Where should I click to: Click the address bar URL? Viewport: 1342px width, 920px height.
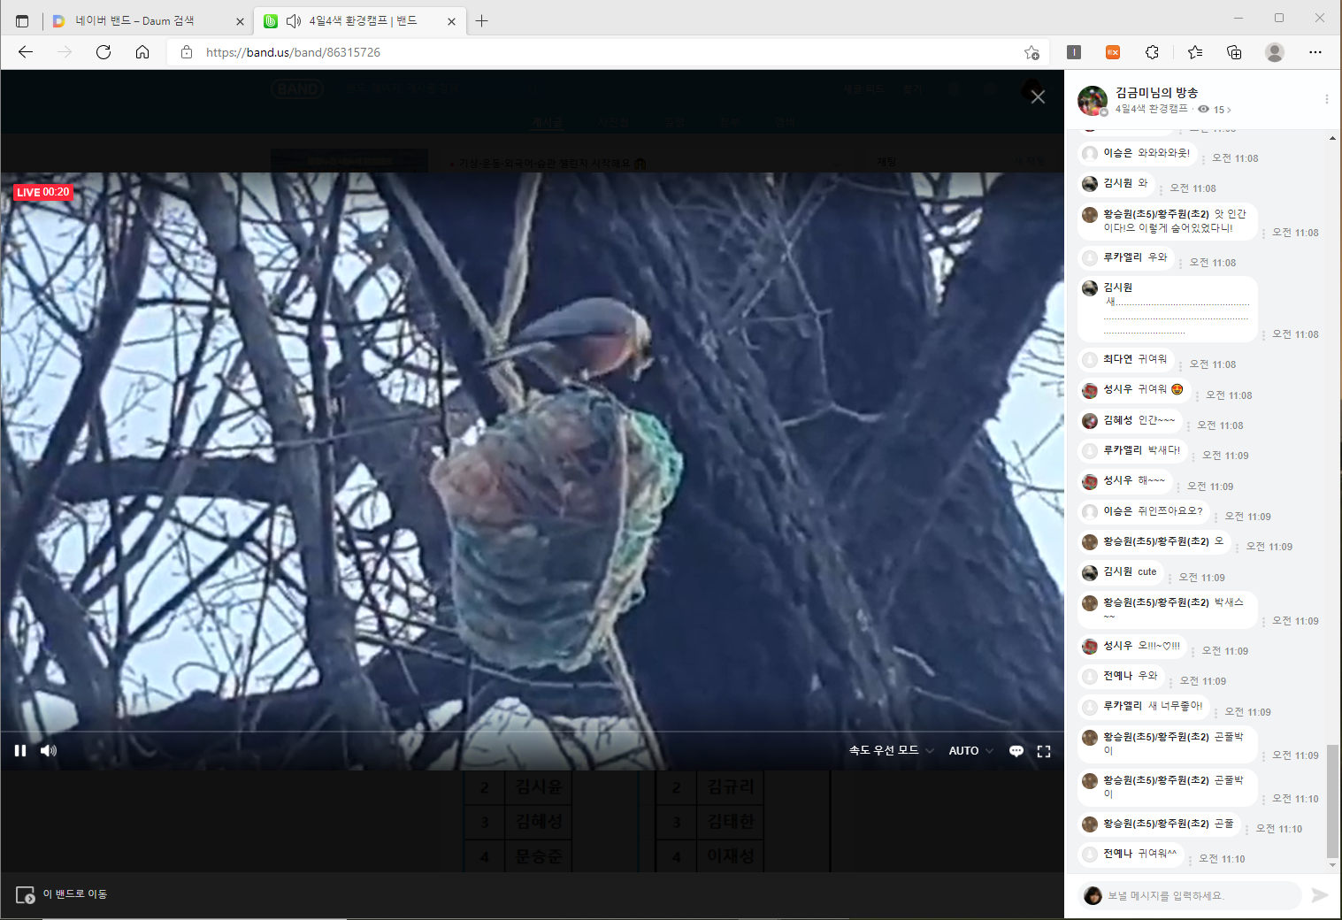click(x=293, y=52)
